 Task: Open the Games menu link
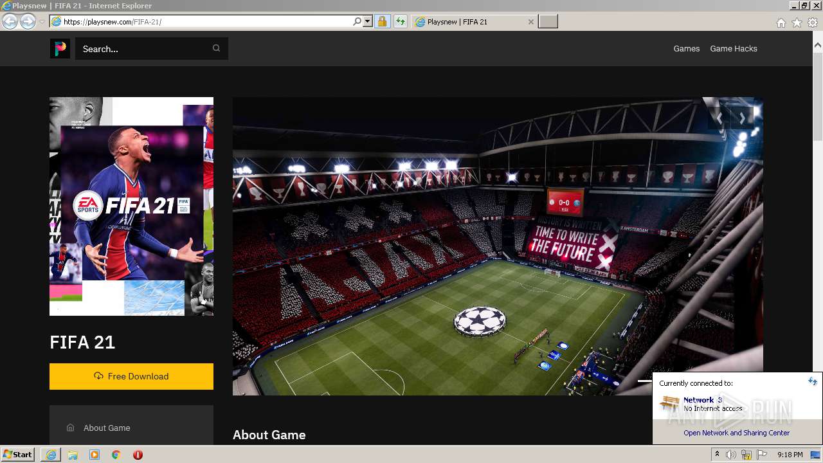[x=686, y=48]
